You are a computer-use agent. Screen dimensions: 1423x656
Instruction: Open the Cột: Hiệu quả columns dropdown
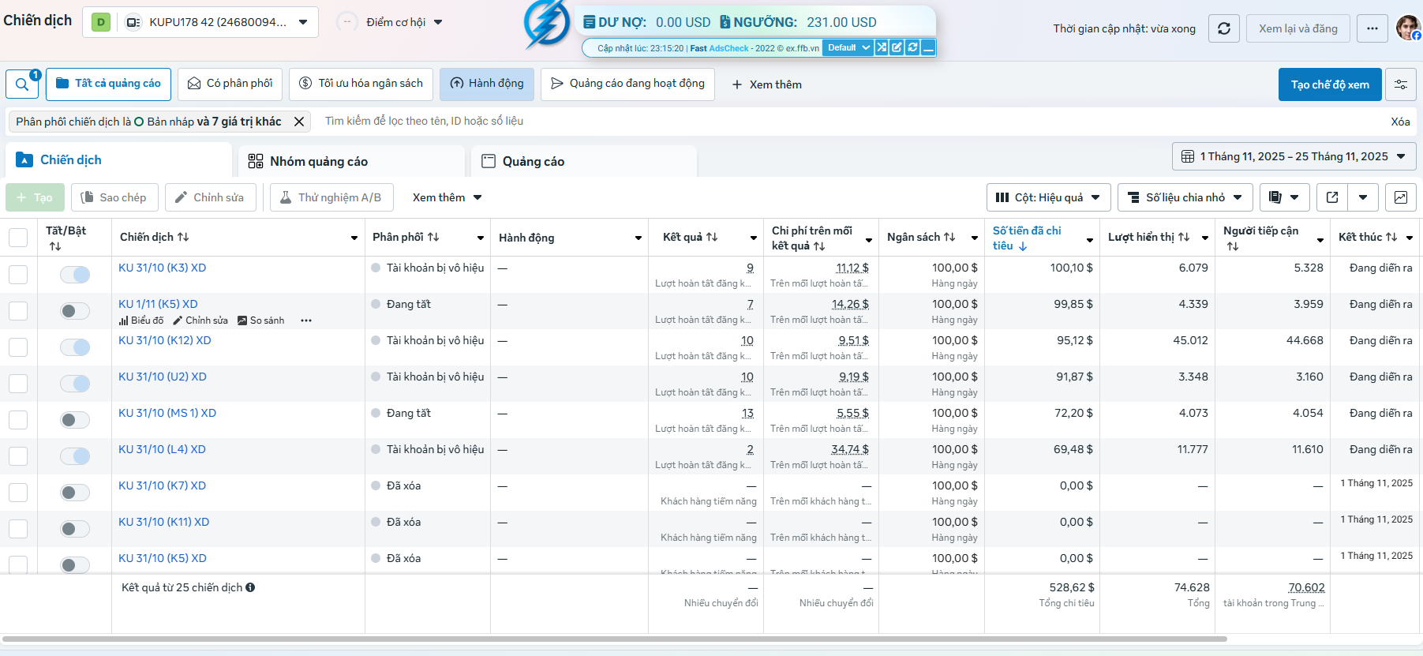[1048, 197]
